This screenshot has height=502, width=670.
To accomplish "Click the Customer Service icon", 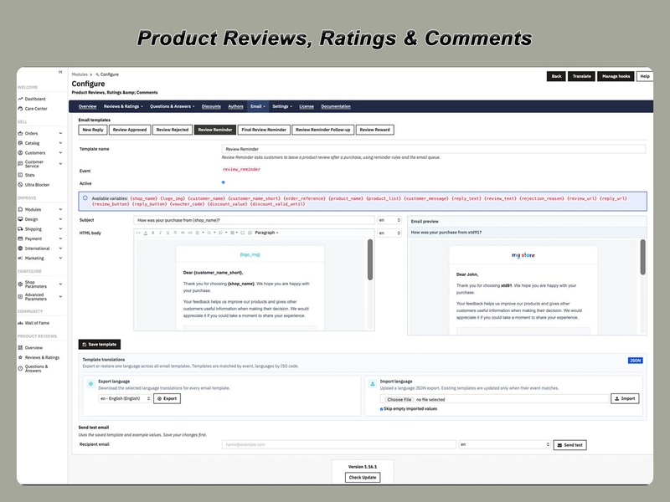I will [x=20, y=164].
